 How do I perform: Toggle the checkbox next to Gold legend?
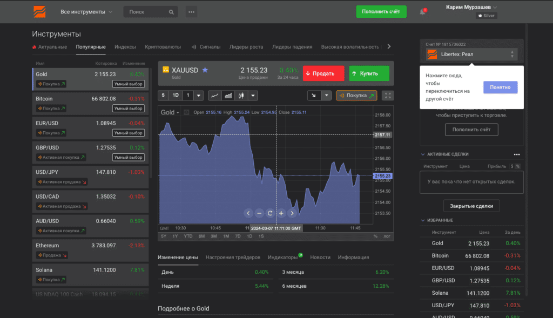186,112
